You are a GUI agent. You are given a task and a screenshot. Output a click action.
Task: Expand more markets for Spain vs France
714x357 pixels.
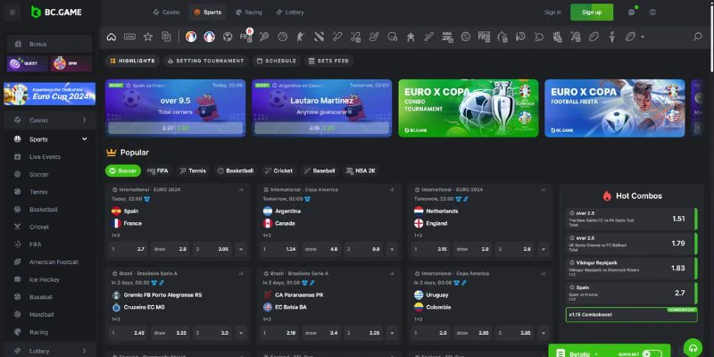pos(241,249)
